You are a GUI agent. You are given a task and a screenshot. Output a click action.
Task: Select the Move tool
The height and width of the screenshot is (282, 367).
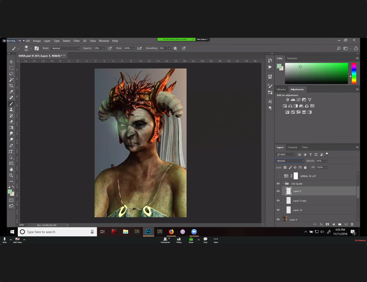click(11, 62)
